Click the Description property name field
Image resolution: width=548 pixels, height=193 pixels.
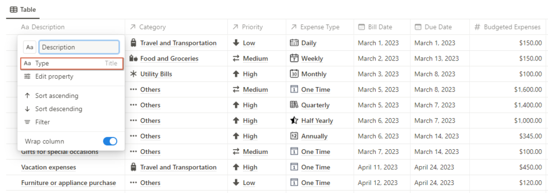coord(79,47)
